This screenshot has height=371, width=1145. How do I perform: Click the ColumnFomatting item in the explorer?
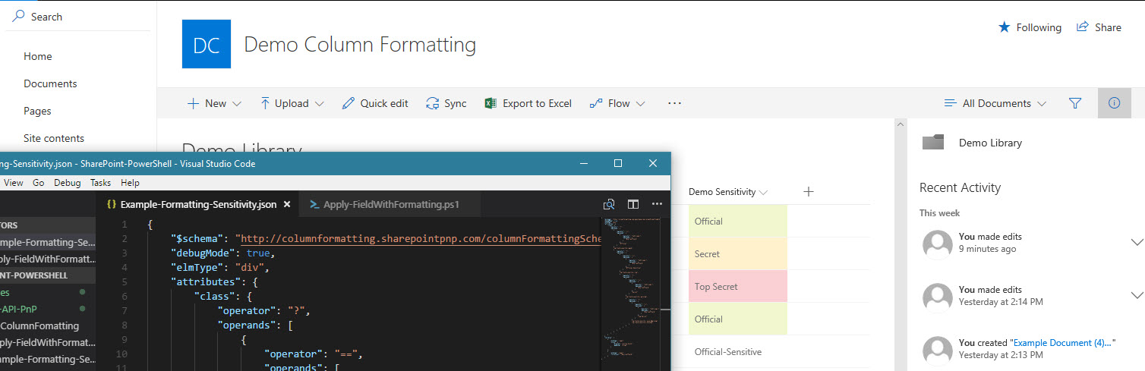tap(39, 325)
